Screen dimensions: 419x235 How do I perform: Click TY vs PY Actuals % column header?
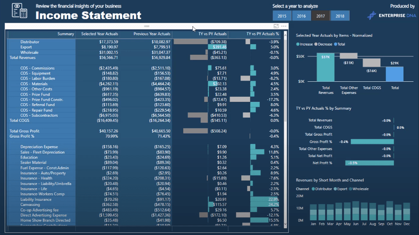[263, 34]
